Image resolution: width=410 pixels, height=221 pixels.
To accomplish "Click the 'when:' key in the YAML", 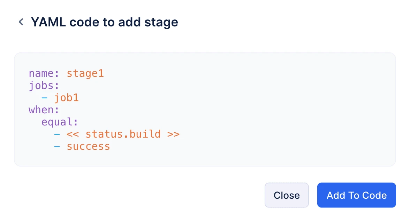I will (x=44, y=110).
